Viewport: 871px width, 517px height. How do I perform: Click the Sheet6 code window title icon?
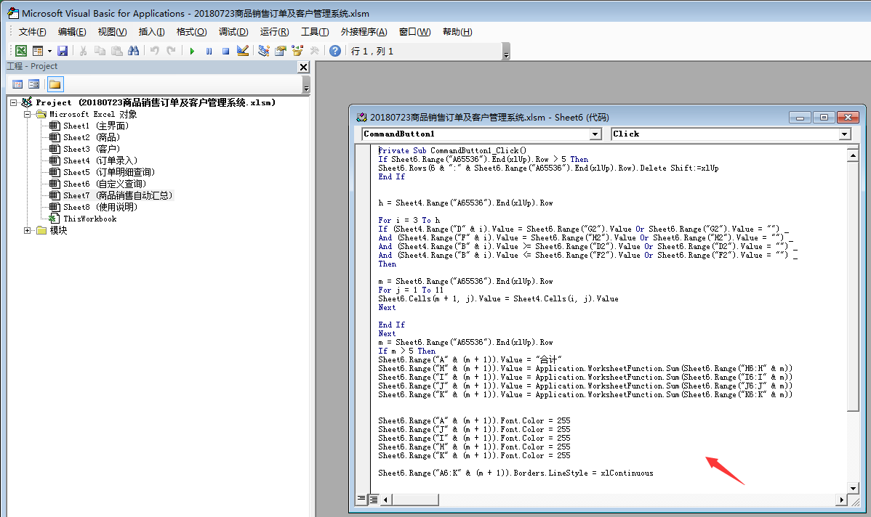click(361, 117)
